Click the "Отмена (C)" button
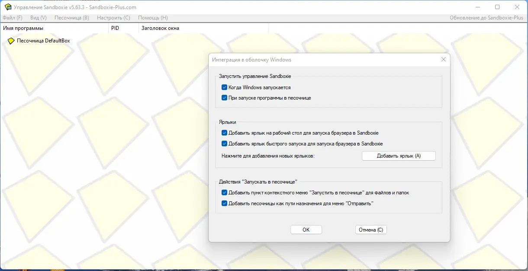 pyautogui.click(x=371, y=230)
